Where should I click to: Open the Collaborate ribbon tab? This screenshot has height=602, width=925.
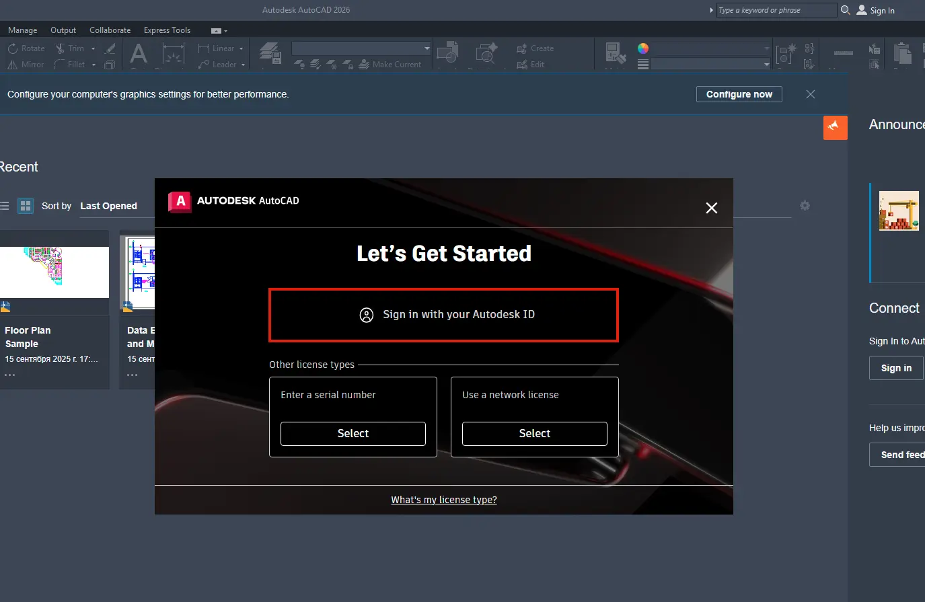coord(110,30)
